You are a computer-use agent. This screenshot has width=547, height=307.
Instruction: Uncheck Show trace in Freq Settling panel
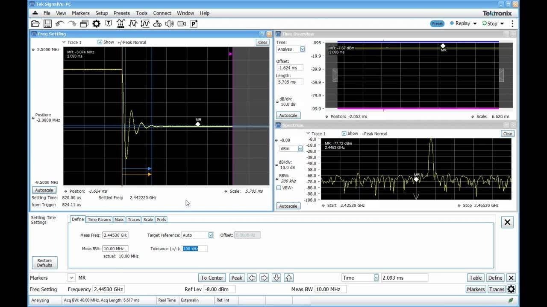coord(100,42)
